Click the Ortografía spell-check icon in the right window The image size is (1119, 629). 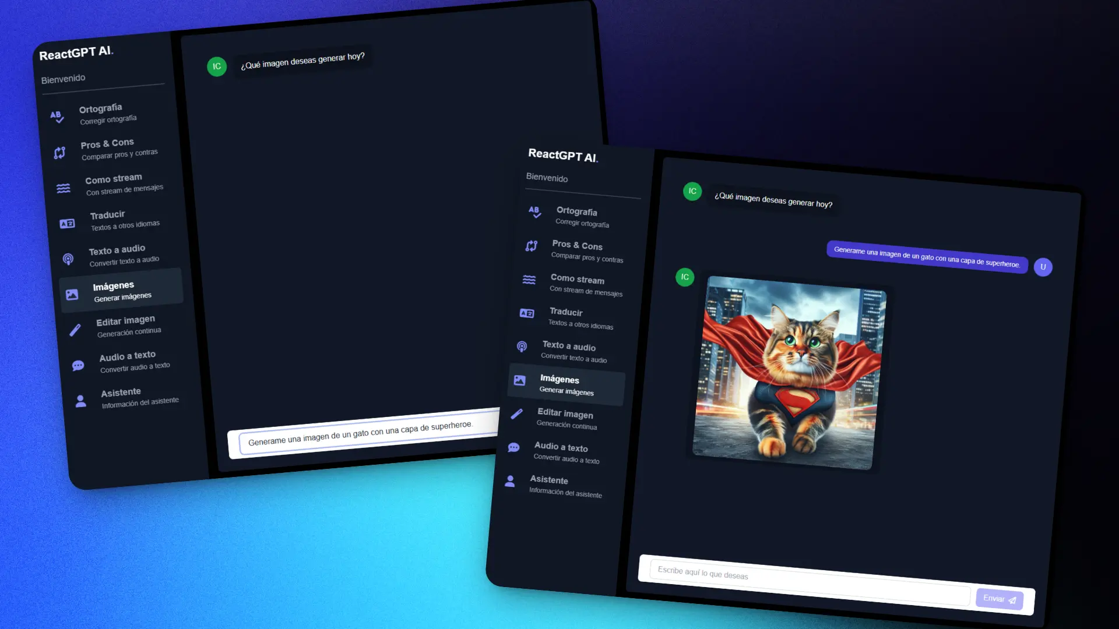534,212
